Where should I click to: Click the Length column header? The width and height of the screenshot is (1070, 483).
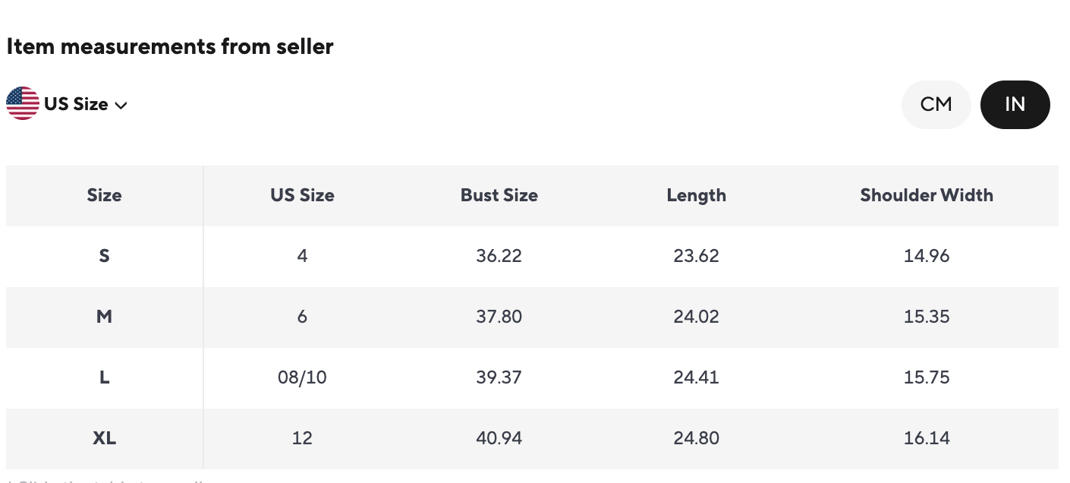tap(696, 195)
